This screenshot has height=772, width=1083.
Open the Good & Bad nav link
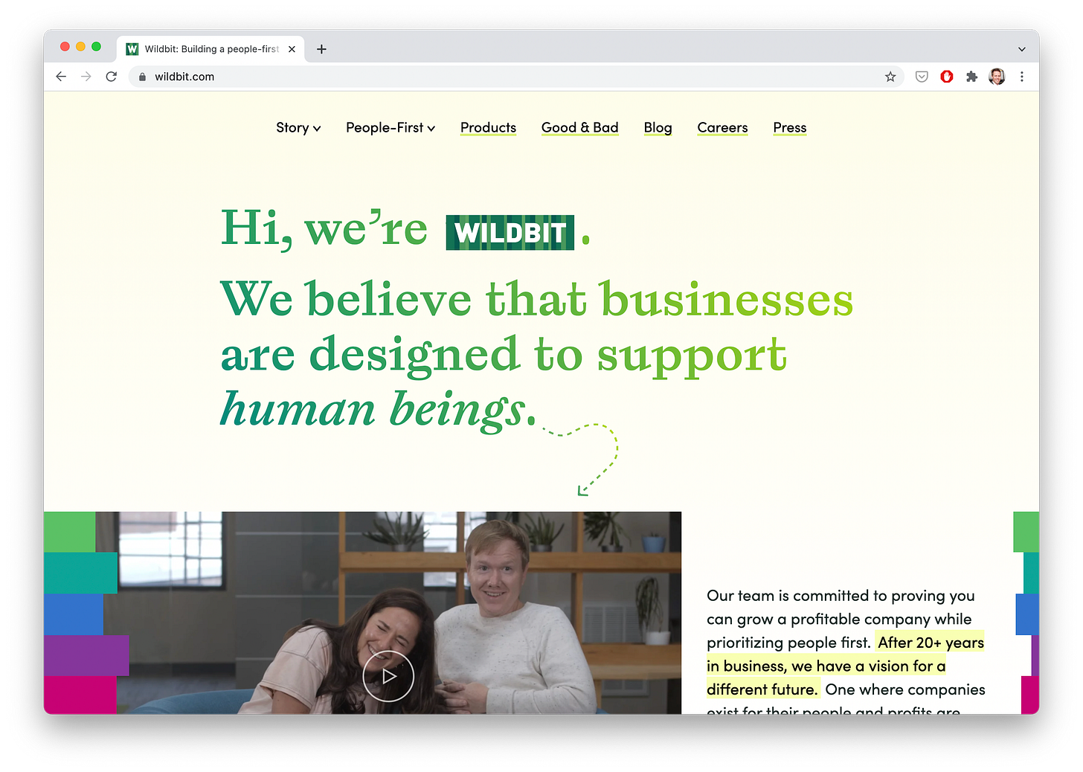click(580, 128)
